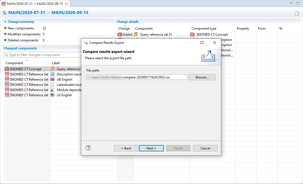Screen dimensions: 303x184
Task: Click the Browse... button
Action: point(202,77)
